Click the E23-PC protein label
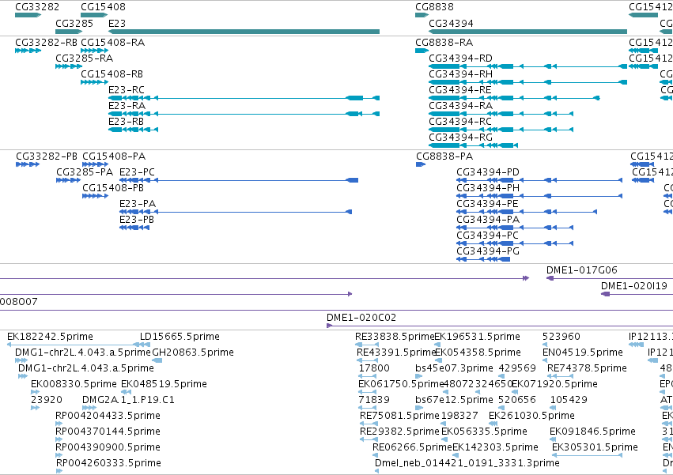673x475 pixels. tap(138, 172)
